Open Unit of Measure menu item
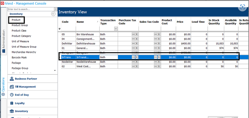The height and width of the screenshot is (118, 249). 20,41
